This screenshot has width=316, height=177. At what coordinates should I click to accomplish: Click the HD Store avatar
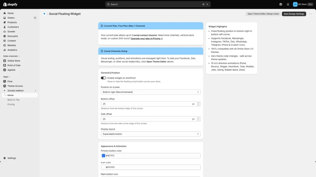pyautogui.click(x=295, y=4)
